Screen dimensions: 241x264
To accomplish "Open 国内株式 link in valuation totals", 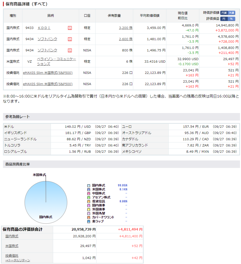I will pos(12,236).
